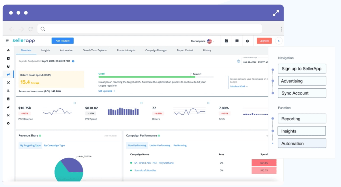Select the megaphone advertising icon in sidebar
341x187 pixels.
(8, 74)
